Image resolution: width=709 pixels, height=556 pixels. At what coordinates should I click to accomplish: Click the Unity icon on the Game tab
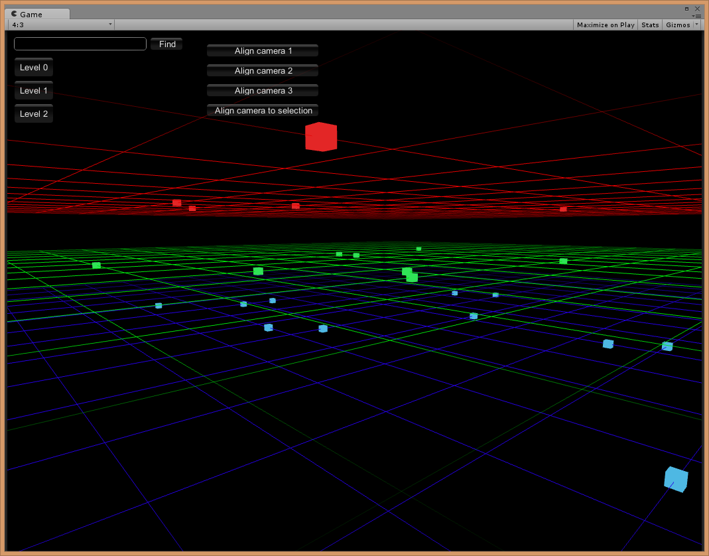(14, 14)
